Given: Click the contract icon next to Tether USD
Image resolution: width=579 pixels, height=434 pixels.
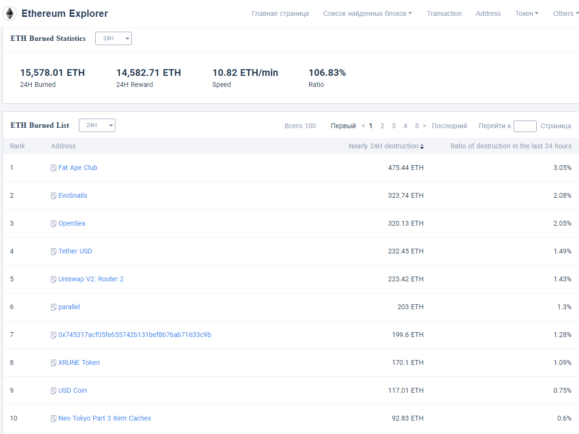Looking at the screenshot, I should (x=54, y=252).
